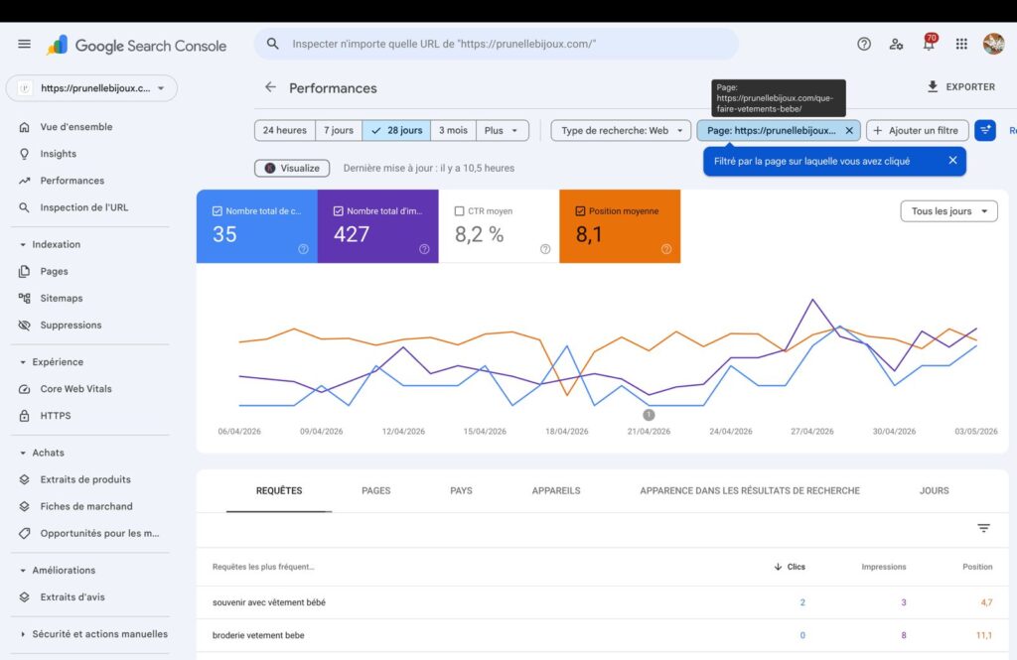Click the URL inspection search field
This screenshot has width=1017, height=660.
(497, 44)
